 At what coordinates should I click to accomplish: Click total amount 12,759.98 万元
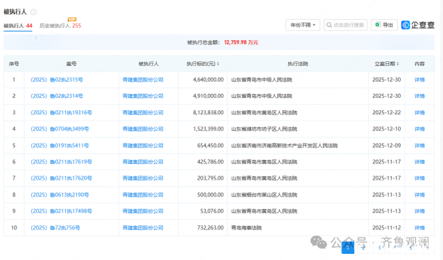click(x=241, y=42)
